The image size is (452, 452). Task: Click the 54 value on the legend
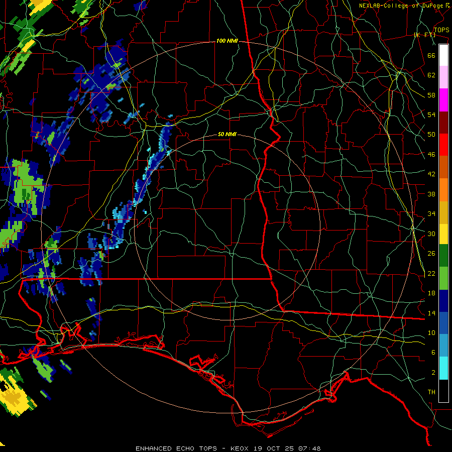click(431, 115)
